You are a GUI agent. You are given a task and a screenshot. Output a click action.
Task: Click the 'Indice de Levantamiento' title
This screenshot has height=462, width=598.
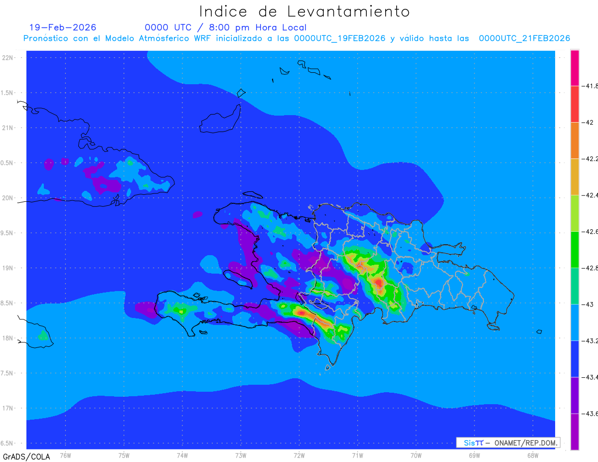[x=304, y=11]
